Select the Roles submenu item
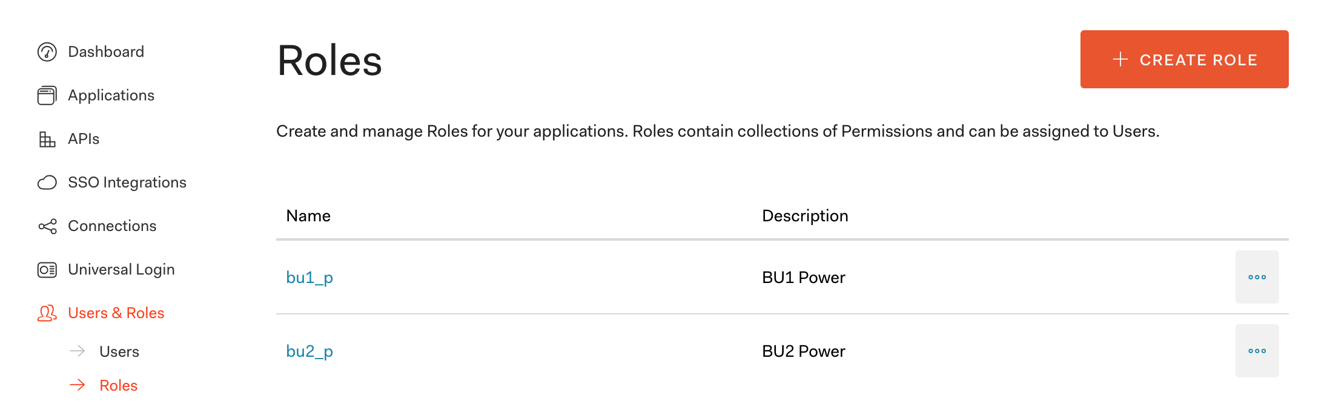This screenshot has width=1330, height=410. (x=119, y=386)
